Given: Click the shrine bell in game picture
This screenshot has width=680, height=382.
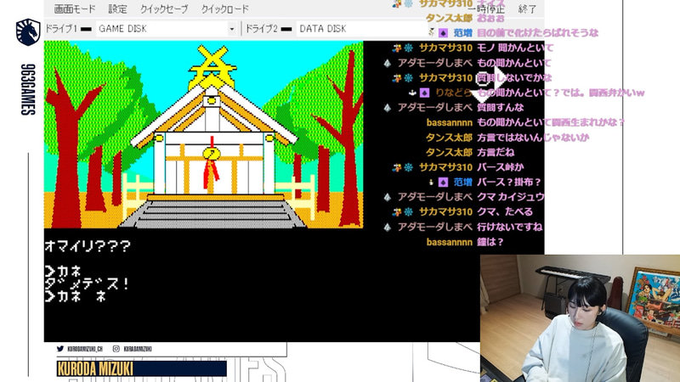Looking at the screenshot, I should pos(212,154).
